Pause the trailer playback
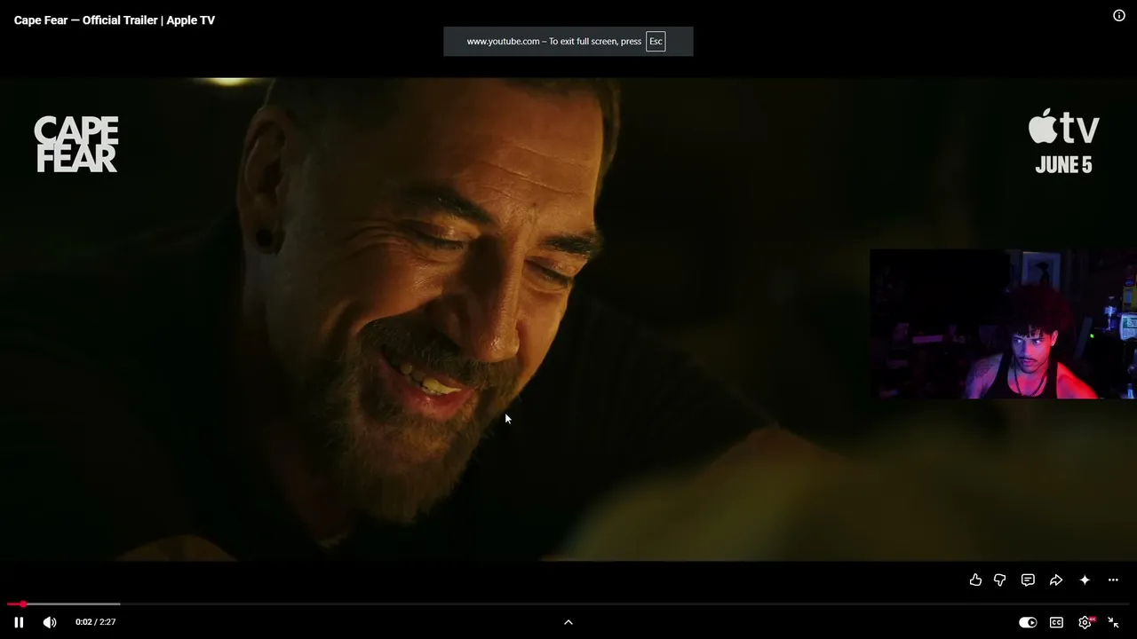This screenshot has height=639, width=1137. coord(19,622)
